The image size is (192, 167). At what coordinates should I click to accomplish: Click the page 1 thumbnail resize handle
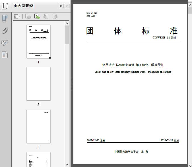50,58
